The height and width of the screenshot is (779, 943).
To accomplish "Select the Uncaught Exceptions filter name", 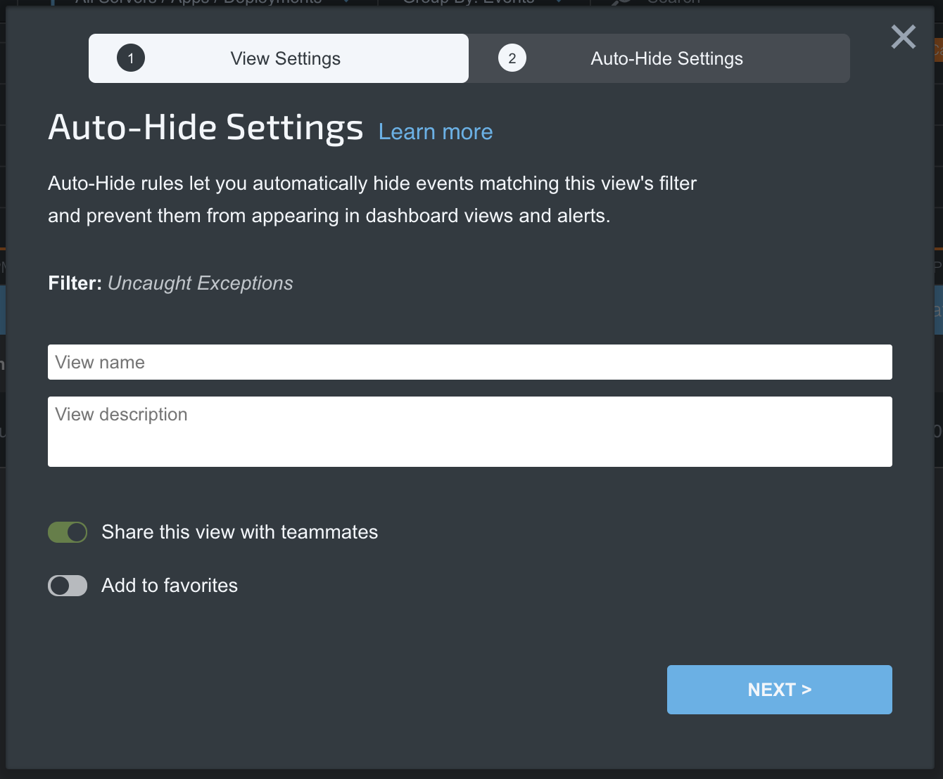I will pos(201,283).
